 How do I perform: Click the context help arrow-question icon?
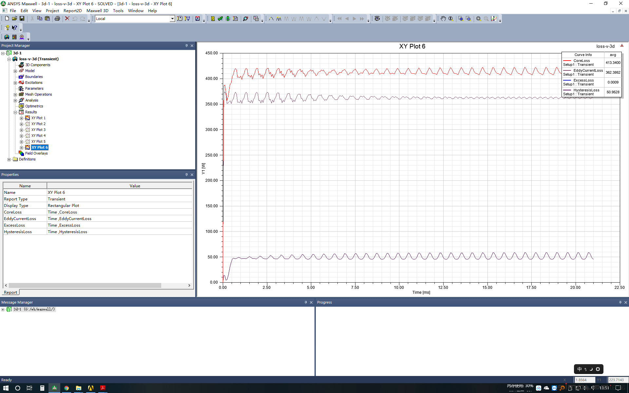[14, 28]
